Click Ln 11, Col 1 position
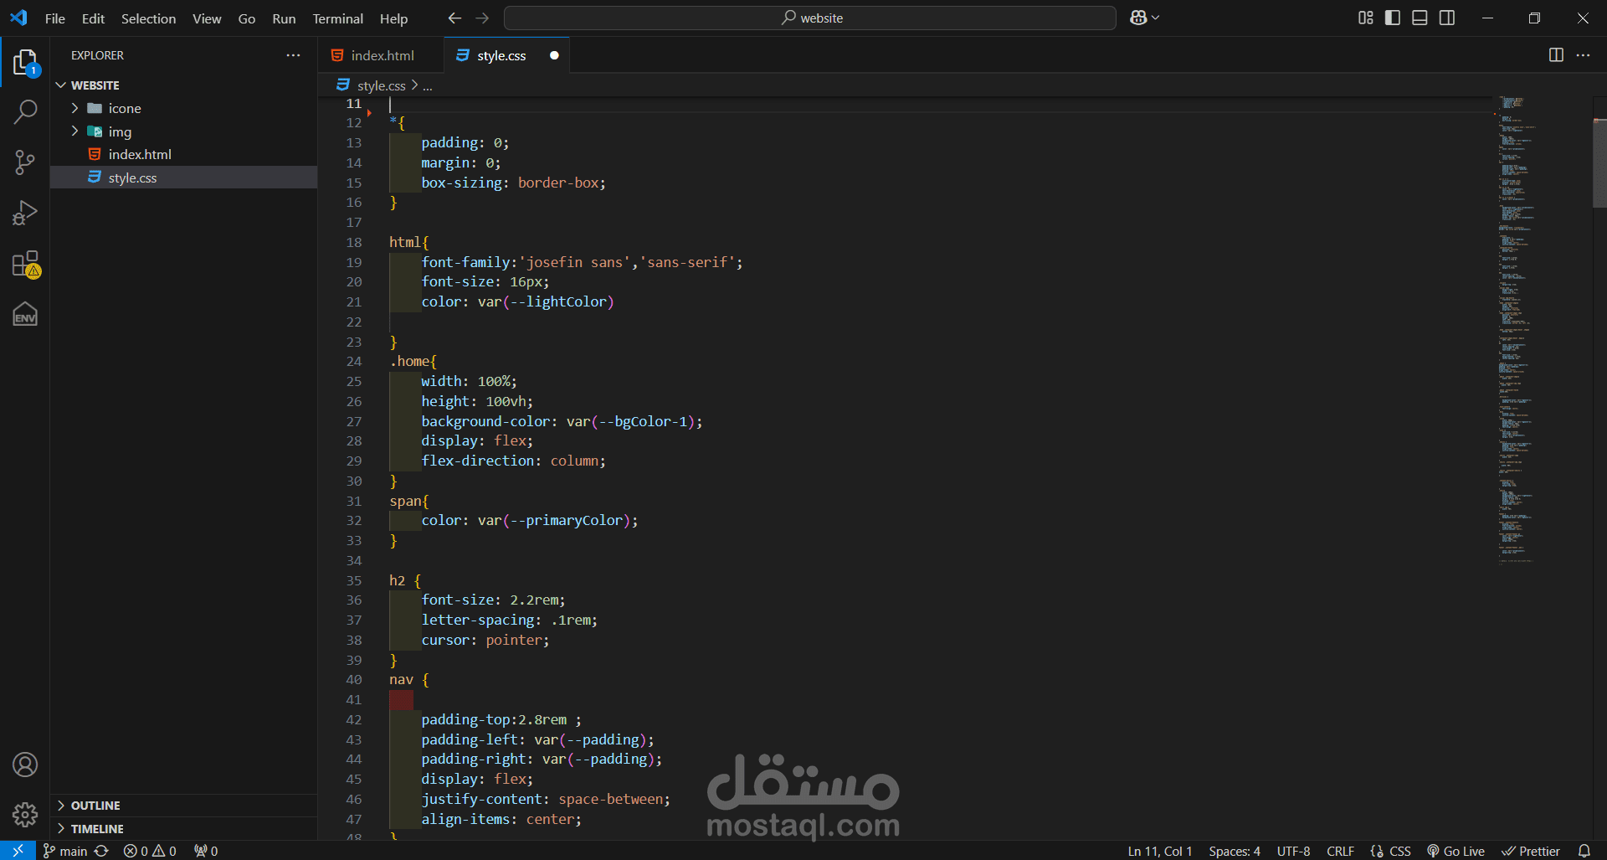 pyautogui.click(x=1159, y=851)
